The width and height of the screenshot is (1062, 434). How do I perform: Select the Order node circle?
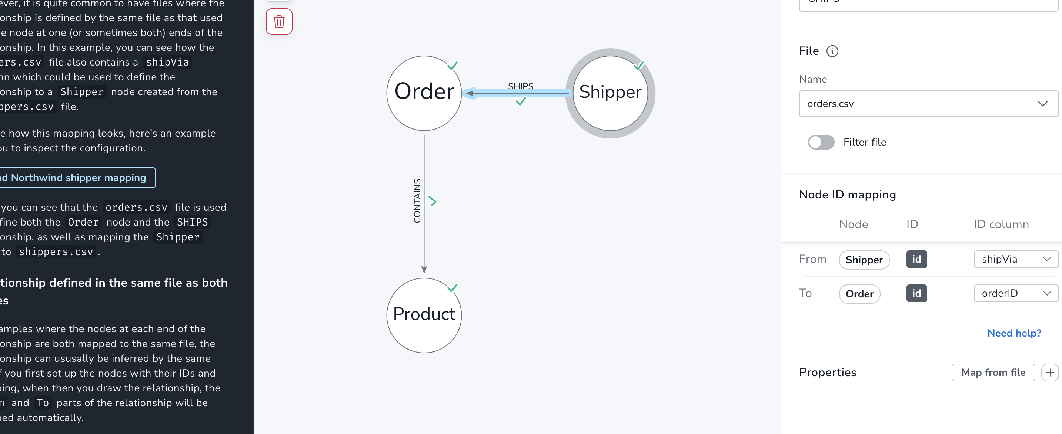[x=424, y=93]
